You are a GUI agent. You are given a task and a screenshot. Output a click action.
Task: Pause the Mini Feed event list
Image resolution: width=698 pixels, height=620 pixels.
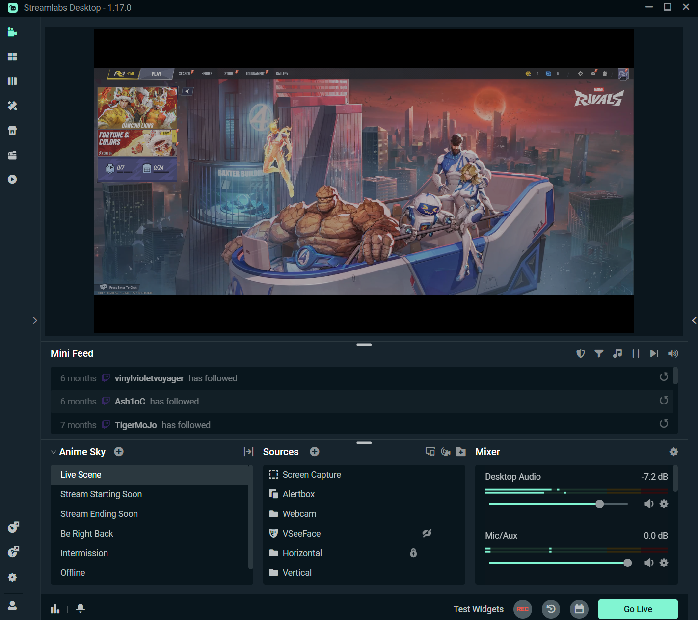pyautogui.click(x=636, y=353)
